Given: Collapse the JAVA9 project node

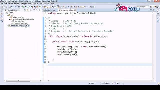Looking at the screenshot, I should [x=6, y=13].
